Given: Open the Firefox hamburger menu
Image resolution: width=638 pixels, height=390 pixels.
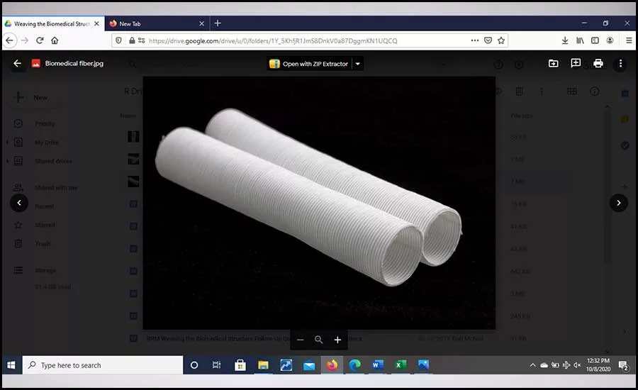Looking at the screenshot, I should pos(629,40).
